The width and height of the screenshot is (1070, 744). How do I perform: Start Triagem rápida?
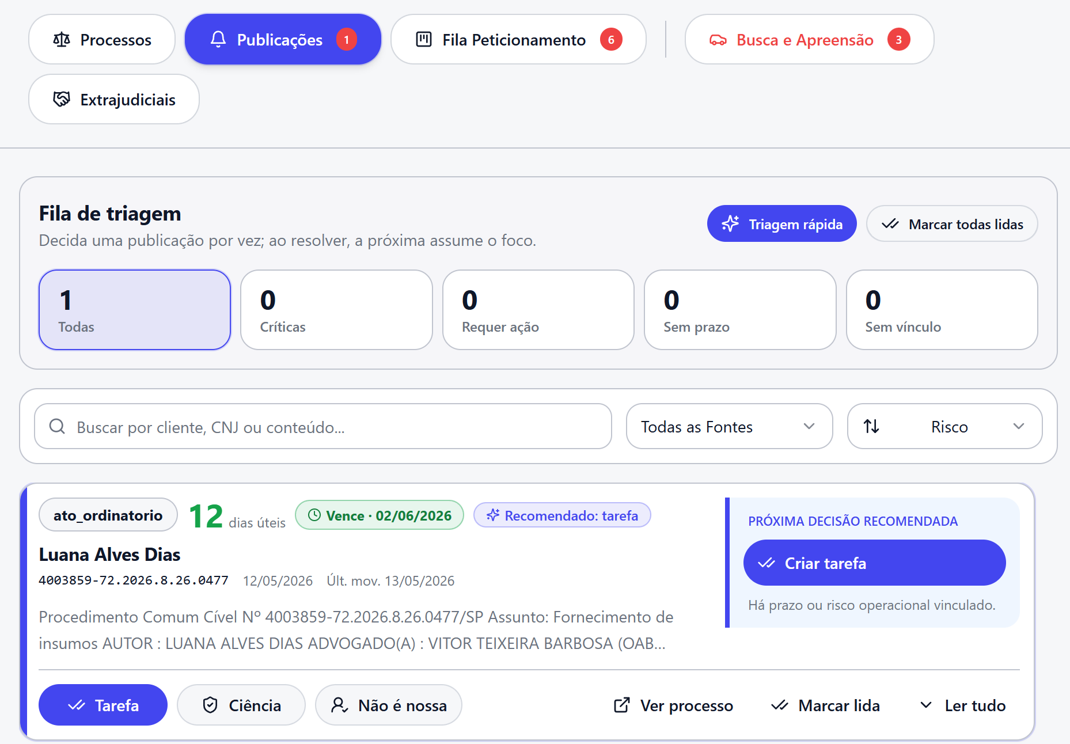pos(781,224)
